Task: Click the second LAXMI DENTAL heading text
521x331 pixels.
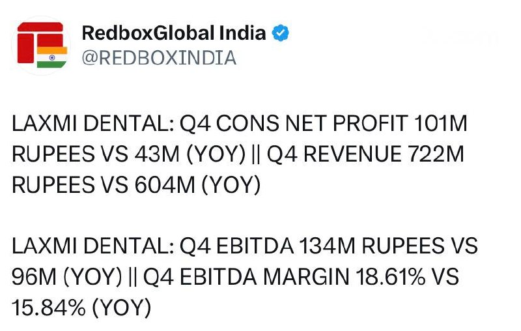Action: (92, 246)
